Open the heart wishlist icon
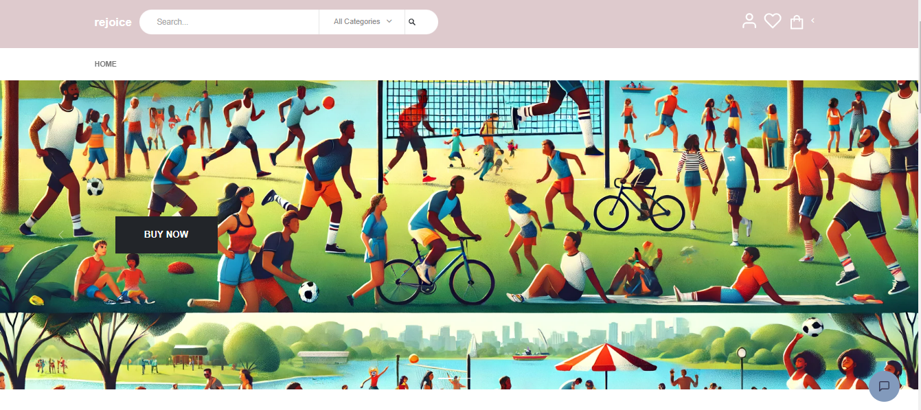 tap(773, 21)
